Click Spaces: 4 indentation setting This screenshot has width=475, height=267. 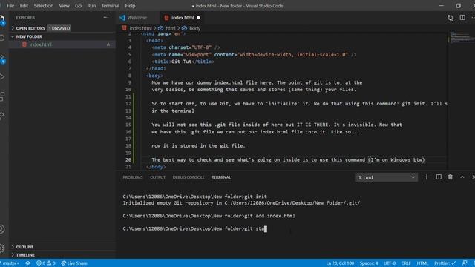[x=369, y=263]
